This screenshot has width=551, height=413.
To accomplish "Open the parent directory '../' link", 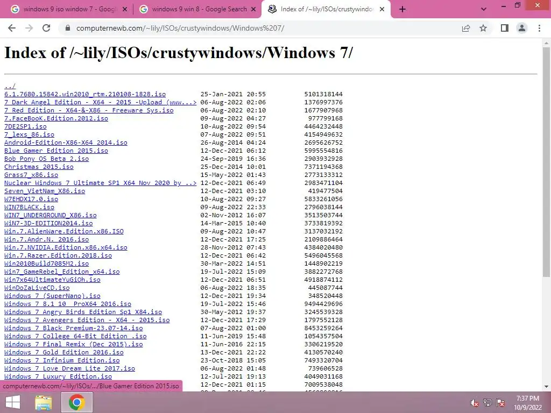I will (x=10, y=86).
